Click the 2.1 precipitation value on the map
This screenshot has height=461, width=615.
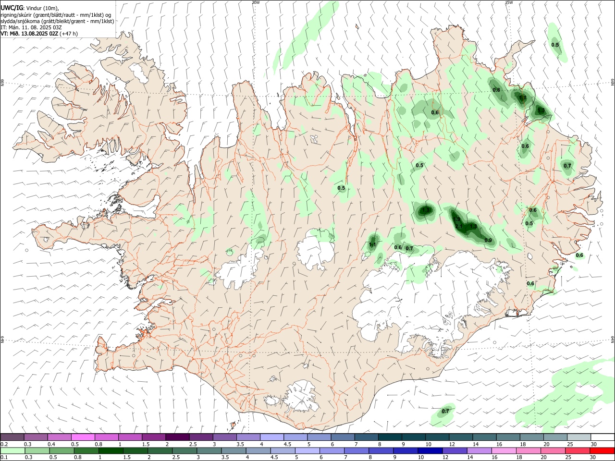coord(458,227)
